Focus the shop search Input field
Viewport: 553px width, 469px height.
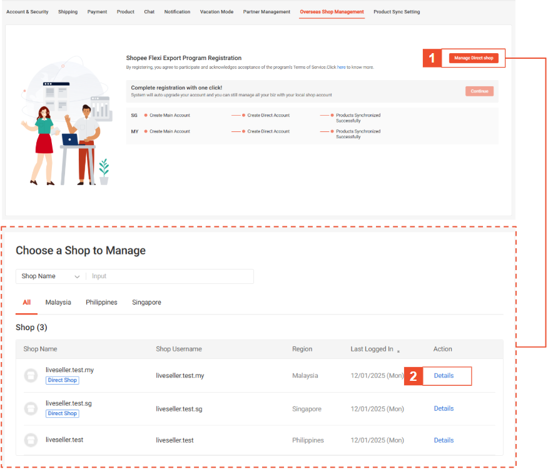pyautogui.click(x=170, y=276)
